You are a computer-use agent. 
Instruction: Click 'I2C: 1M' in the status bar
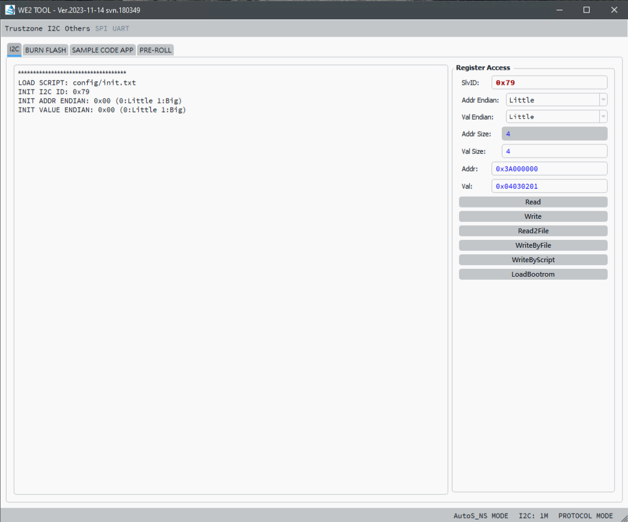(x=533, y=516)
